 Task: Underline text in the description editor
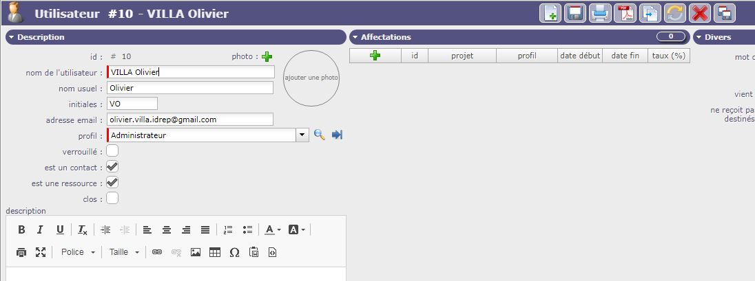pos(60,229)
